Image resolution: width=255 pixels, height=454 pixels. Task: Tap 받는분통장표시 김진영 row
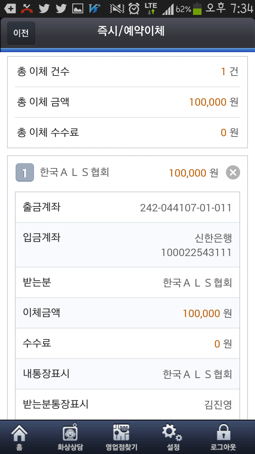click(x=127, y=404)
